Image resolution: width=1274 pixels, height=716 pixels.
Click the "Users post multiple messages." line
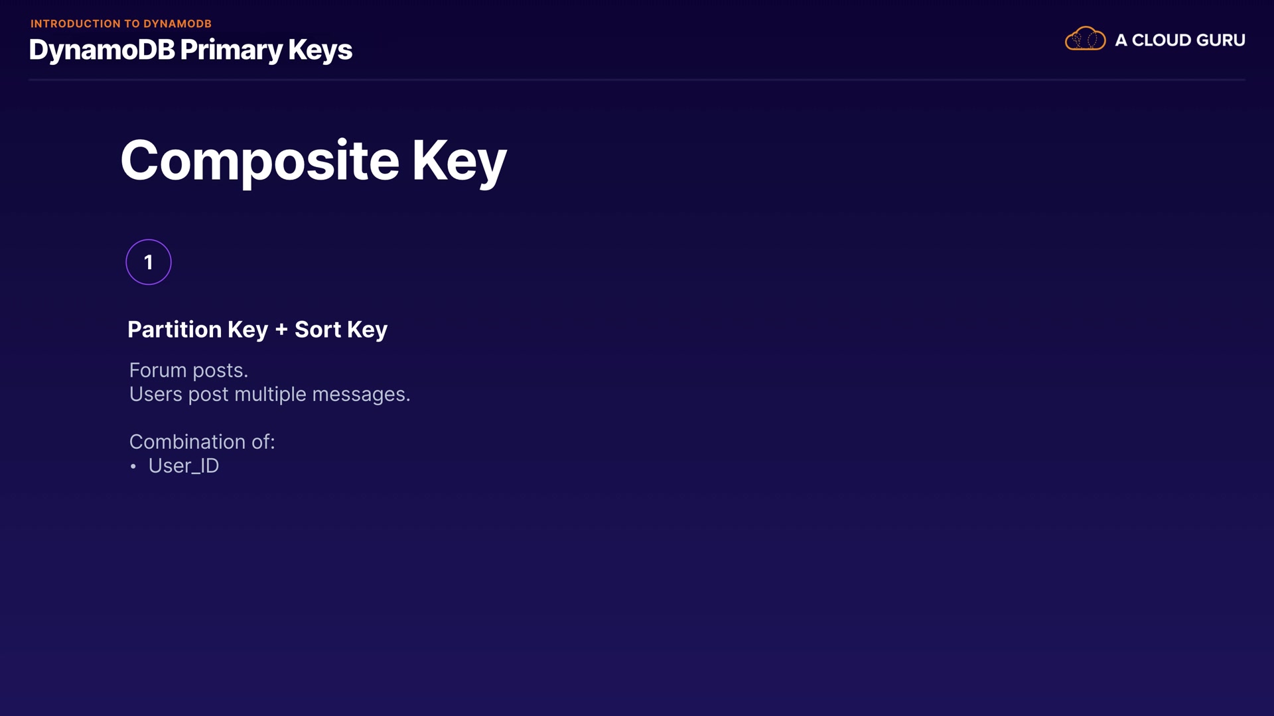click(x=269, y=394)
